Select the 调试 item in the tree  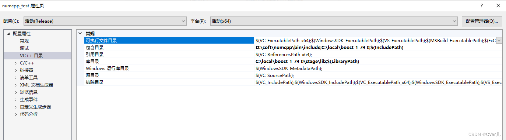click(x=24, y=48)
